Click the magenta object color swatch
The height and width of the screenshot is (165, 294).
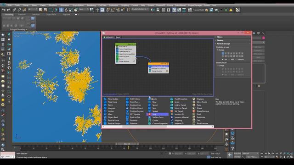pyautogui.click(x=263, y=38)
